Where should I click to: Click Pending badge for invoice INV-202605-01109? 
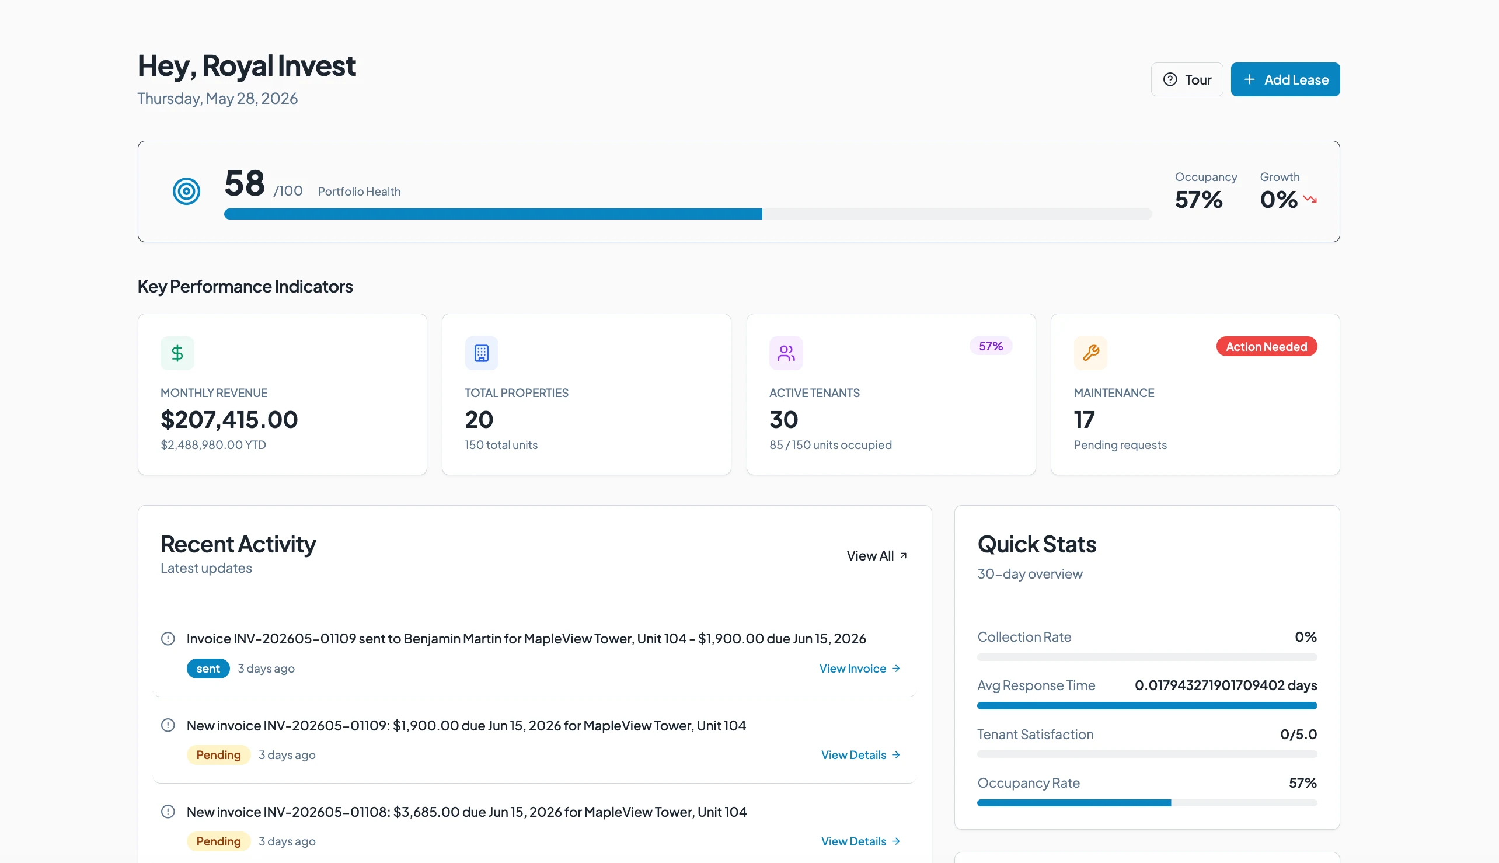coord(219,754)
